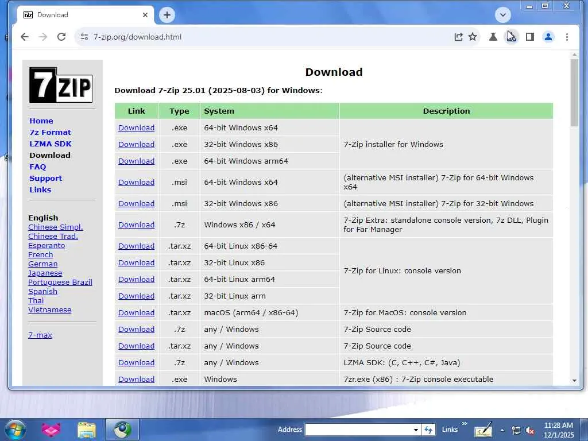
Task: Switch language to Portuguese Brazil
Action: [x=60, y=283]
